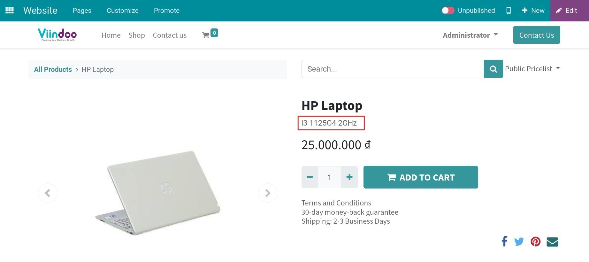Open the Promote menu

pyautogui.click(x=166, y=11)
